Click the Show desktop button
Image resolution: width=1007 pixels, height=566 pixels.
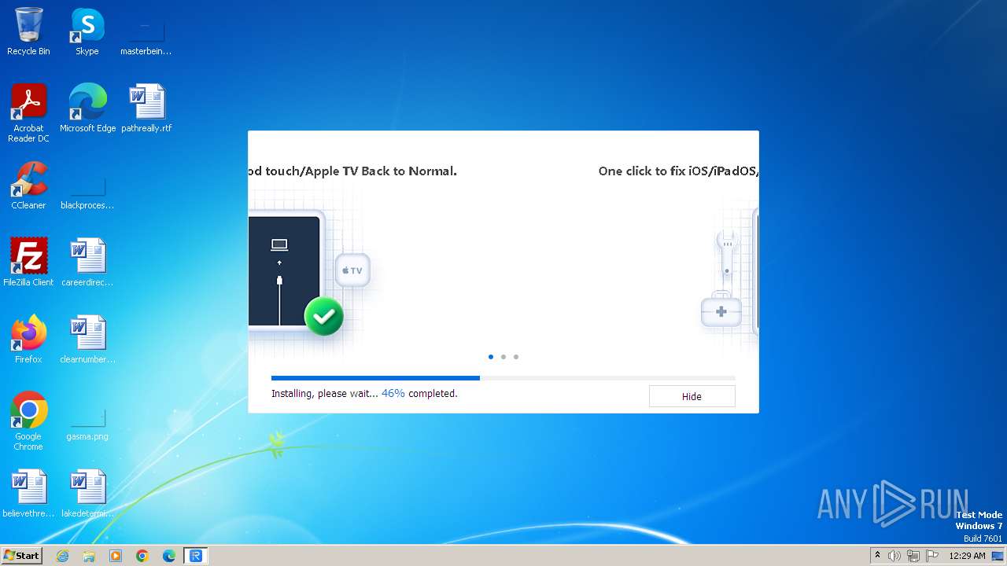998,556
